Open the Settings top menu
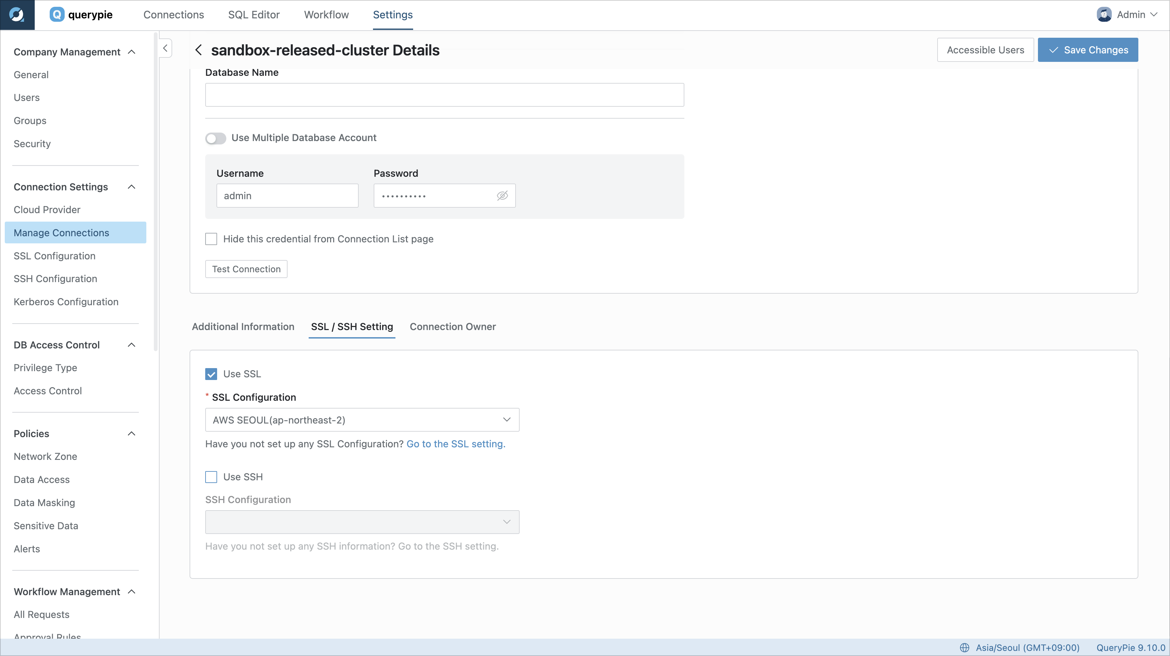The height and width of the screenshot is (656, 1170). pyautogui.click(x=392, y=15)
